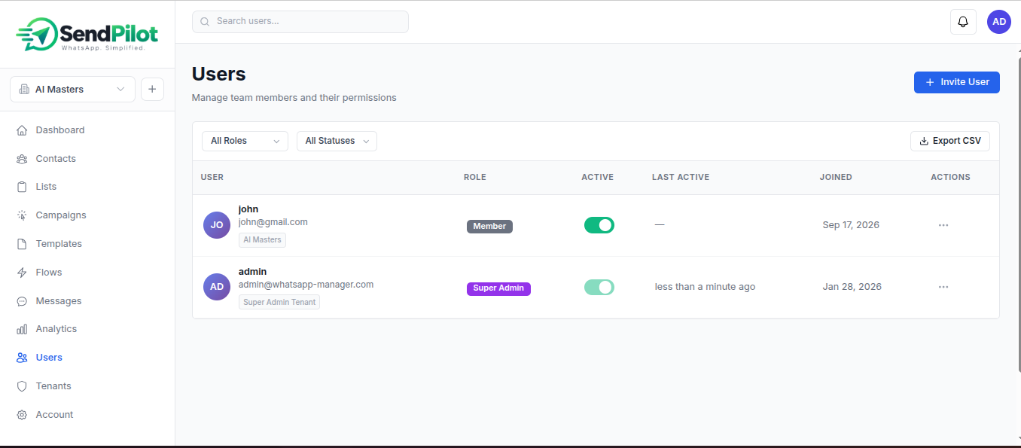Viewport: 1021px width, 448px height.
Task: Click the Member role badge
Action: pyautogui.click(x=489, y=226)
